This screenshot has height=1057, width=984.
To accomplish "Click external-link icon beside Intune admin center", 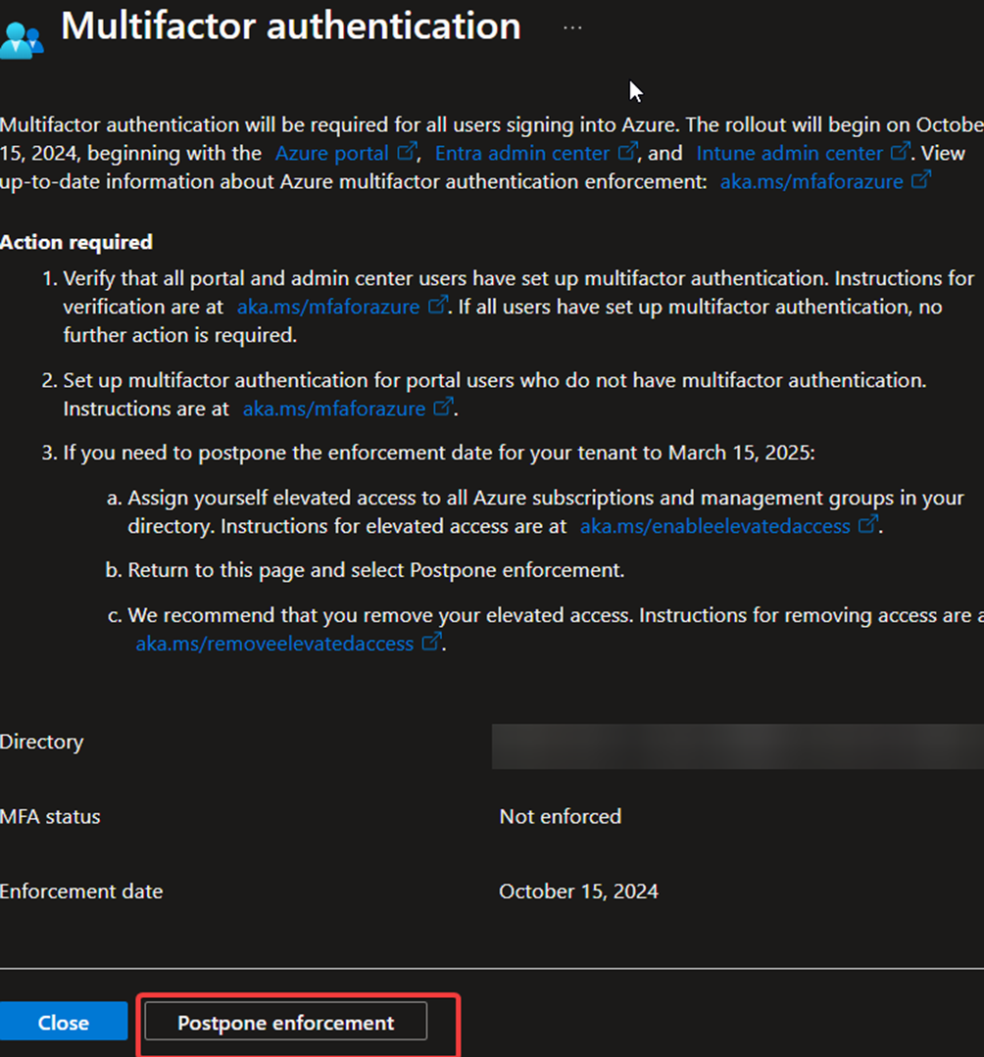I will [900, 153].
